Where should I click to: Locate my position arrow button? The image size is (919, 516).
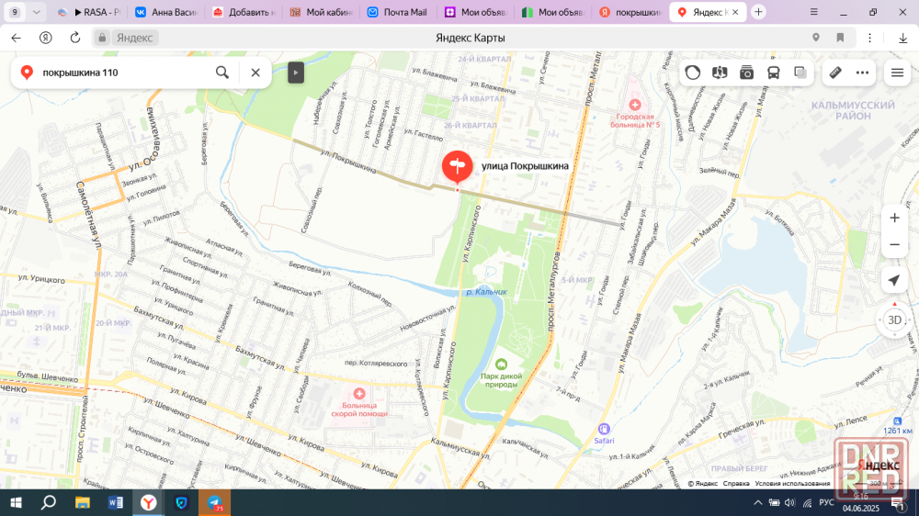[x=894, y=280]
